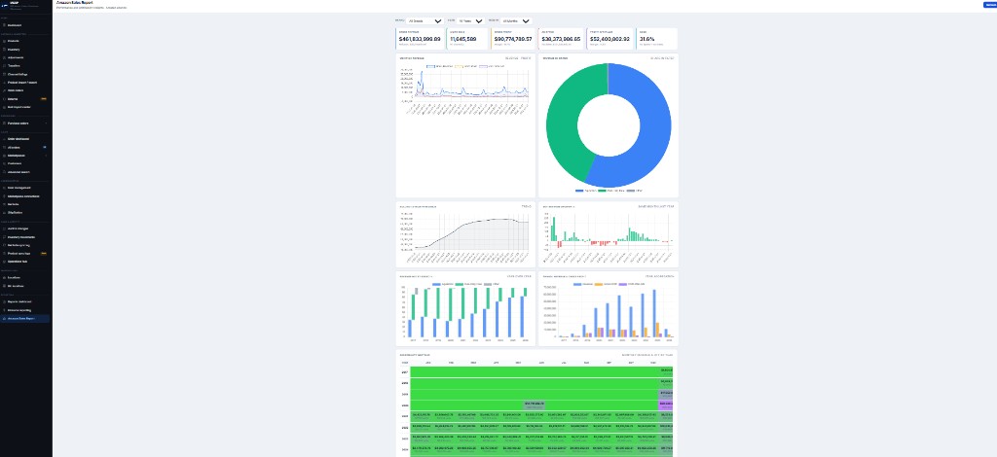The width and height of the screenshot is (997, 457).
Task: Click the Locations icon in the sidebar
Action: (x=4, y=277)
